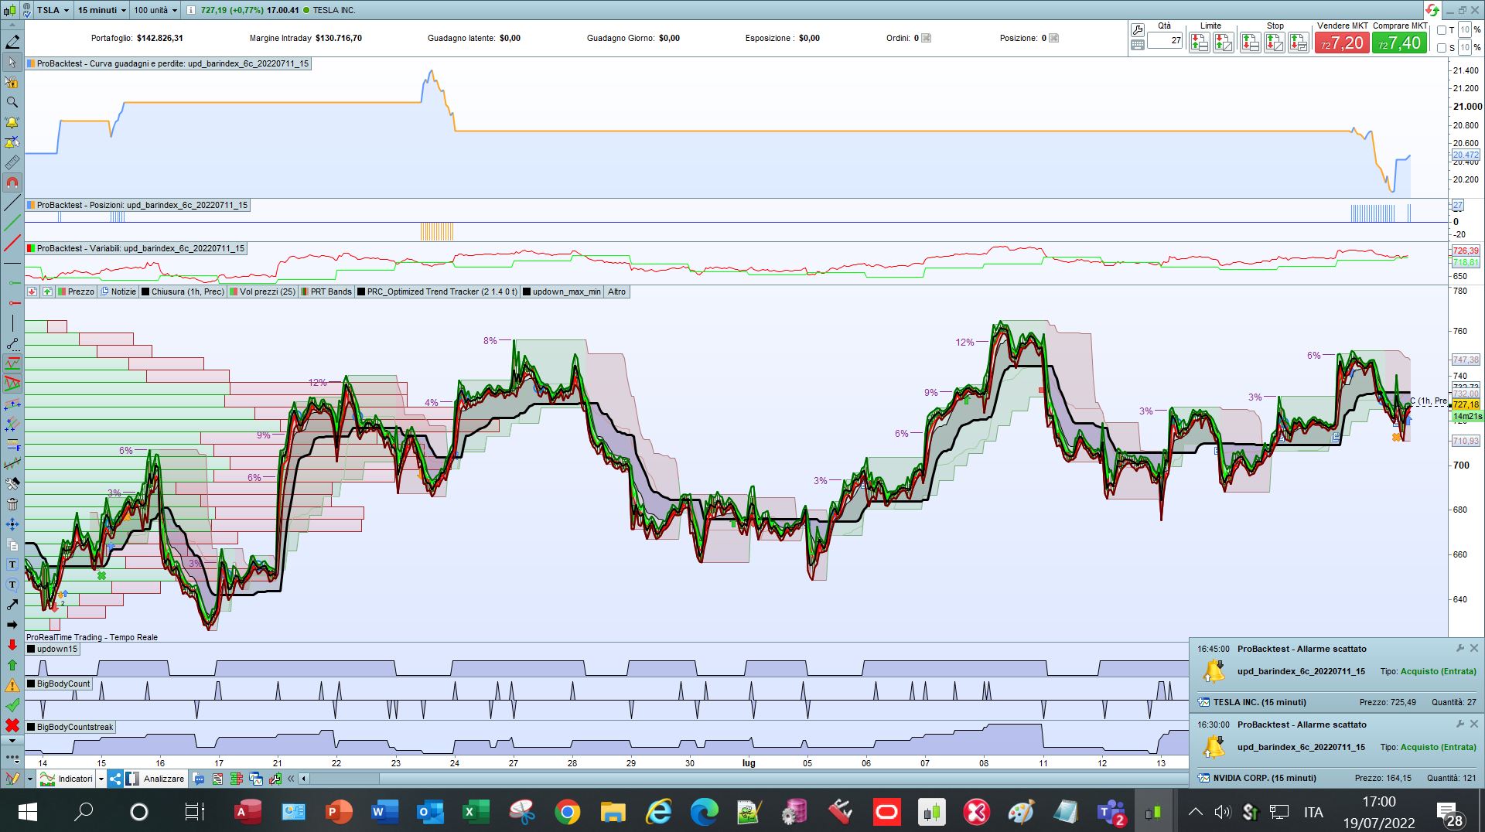Click the T percentage value field
The image size is (1485, 832).
click(1464, 30)
